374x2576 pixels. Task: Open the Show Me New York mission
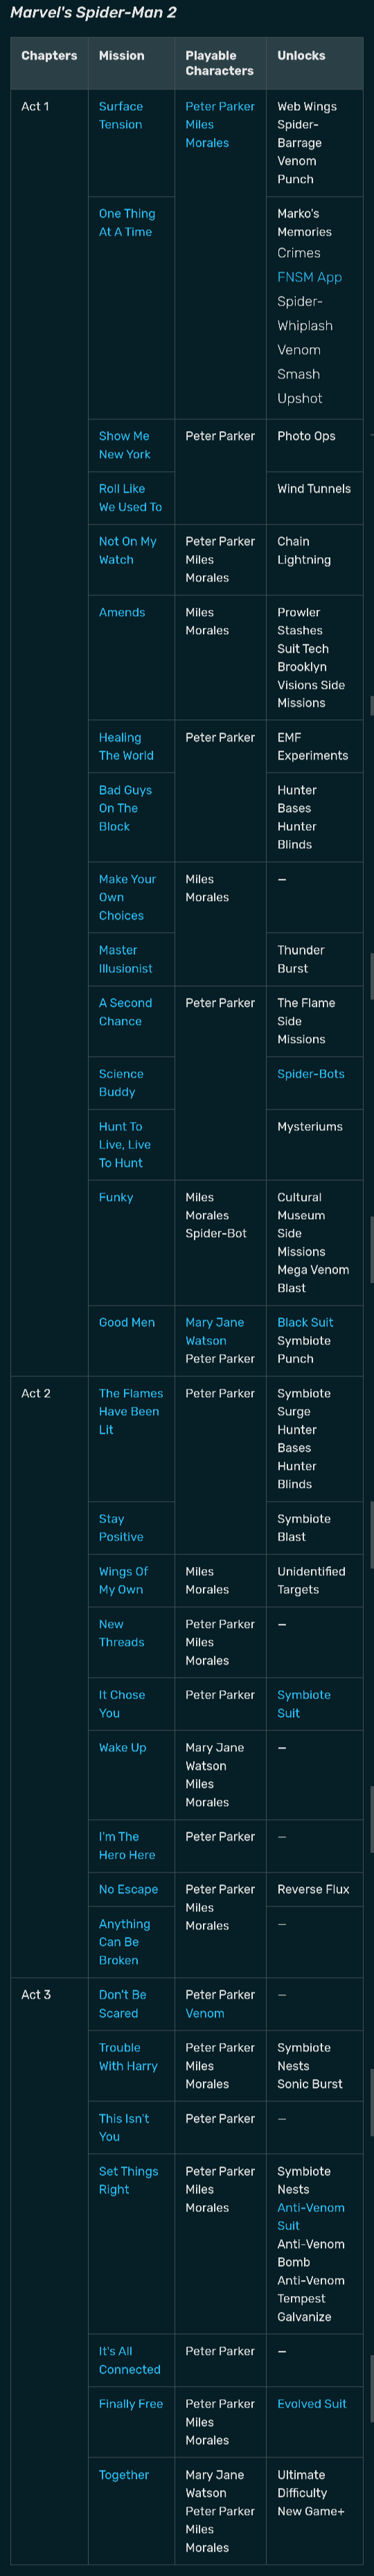pos(124,445)
